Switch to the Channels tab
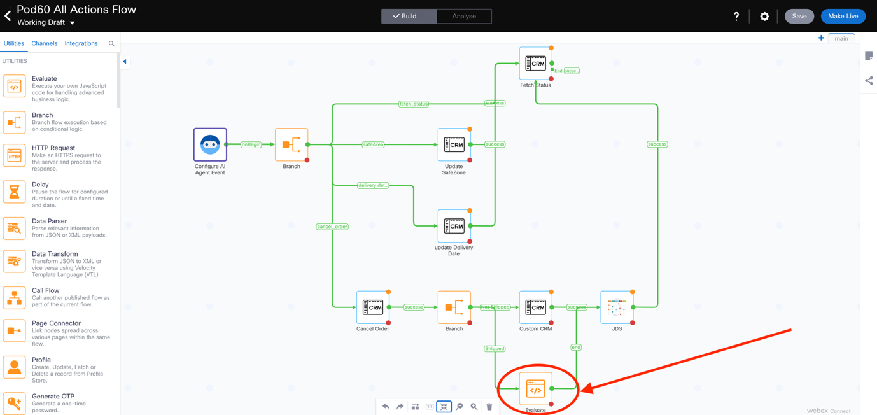Viewport: 877px width, 415px height. [x=45, y=43]
